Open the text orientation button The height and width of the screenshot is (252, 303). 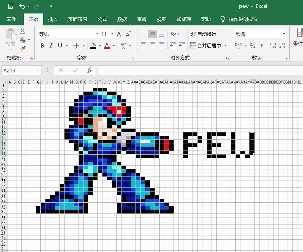[173, 34]
